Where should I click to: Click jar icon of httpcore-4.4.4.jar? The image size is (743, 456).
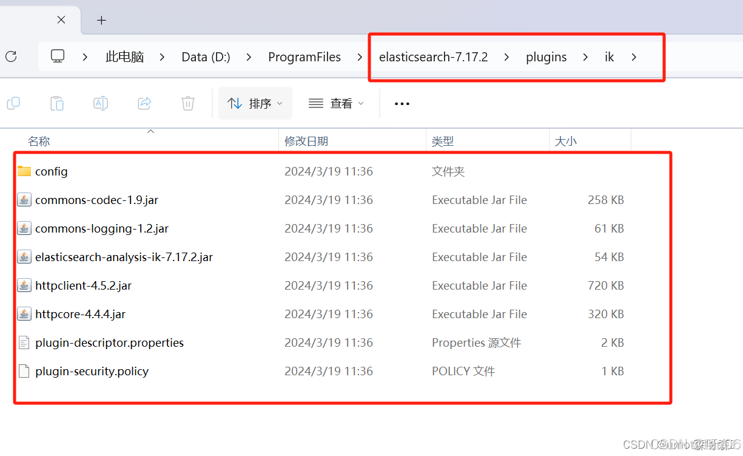point(24,314)
